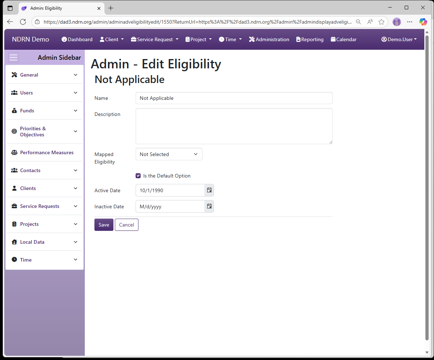Click the Cancel button
This screenshot has height=360, width=434.
click(127, 225)
